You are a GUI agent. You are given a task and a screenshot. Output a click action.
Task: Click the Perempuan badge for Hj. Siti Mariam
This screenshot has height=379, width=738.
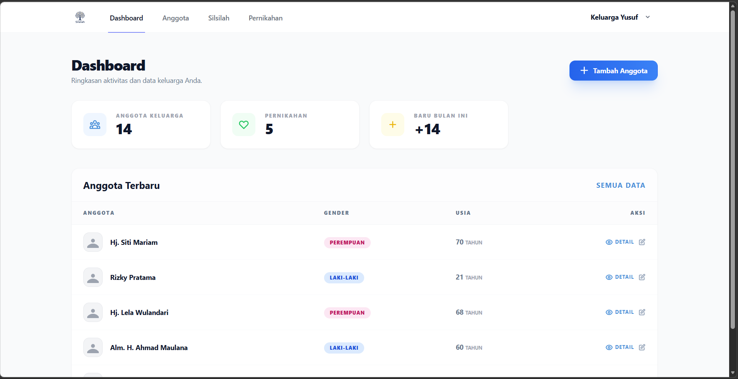[x=347, y=243]
